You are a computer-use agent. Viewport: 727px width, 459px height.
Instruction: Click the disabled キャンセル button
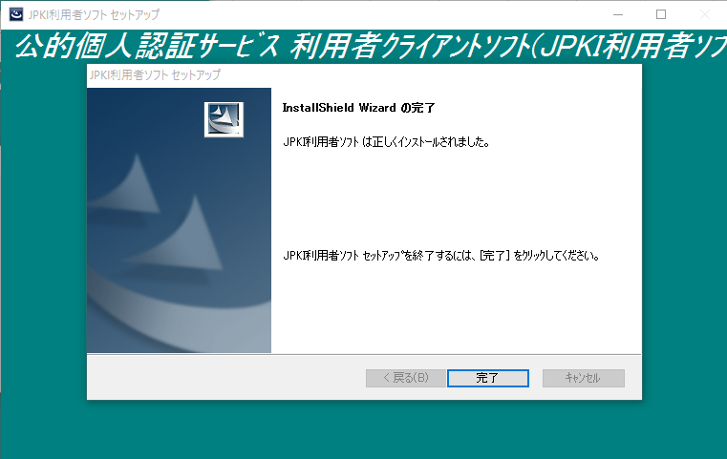click(584, 378)
